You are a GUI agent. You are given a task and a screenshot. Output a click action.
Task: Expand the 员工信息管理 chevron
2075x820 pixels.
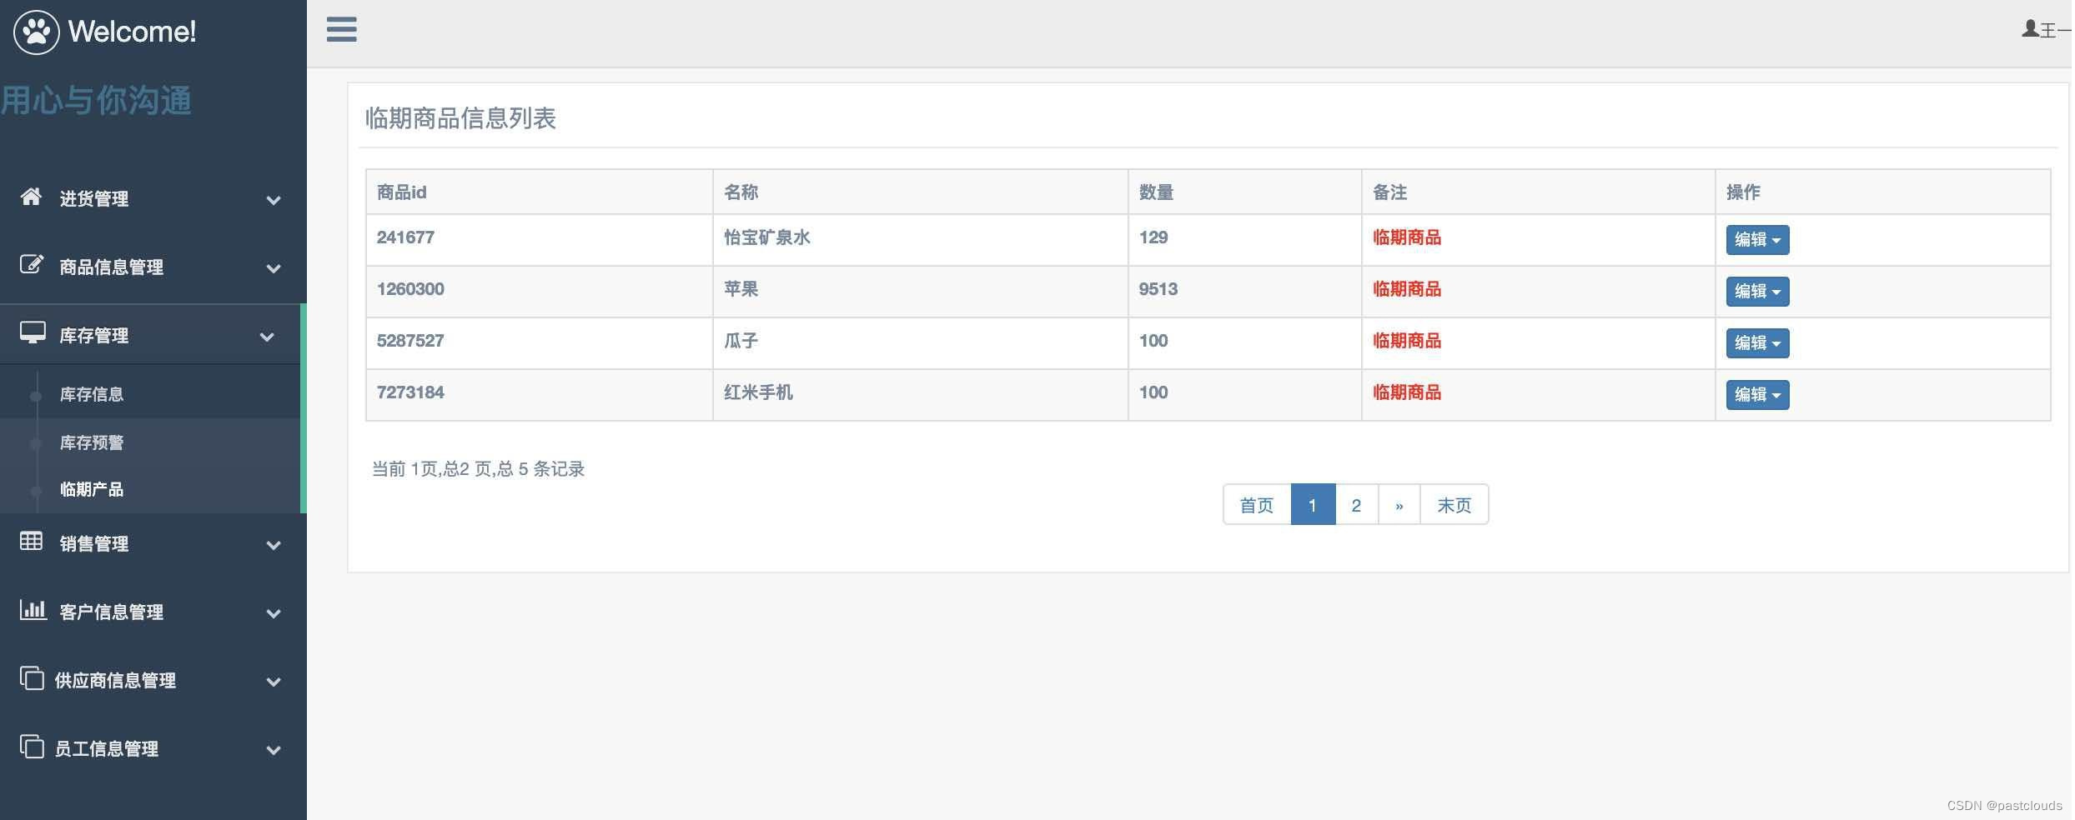[x=274, y=750]
